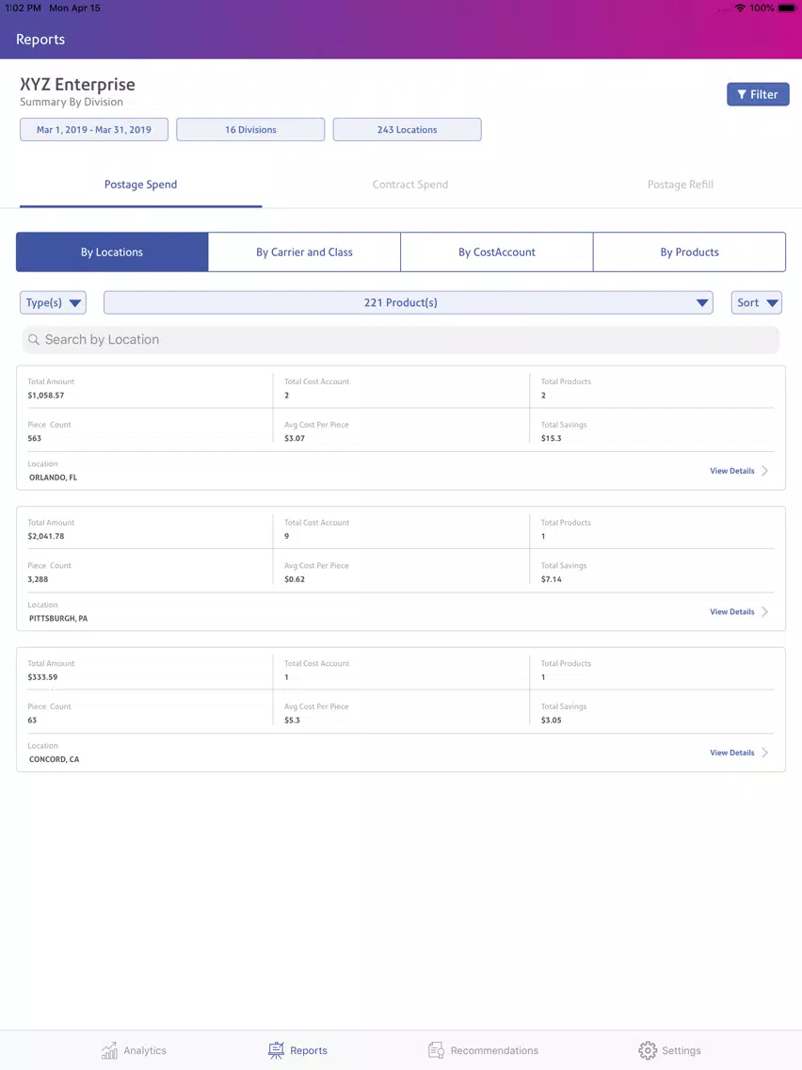Tap the Recommendations label in bottom bar
This screenshot has height=1070, width=802.
coord(494,1050)
